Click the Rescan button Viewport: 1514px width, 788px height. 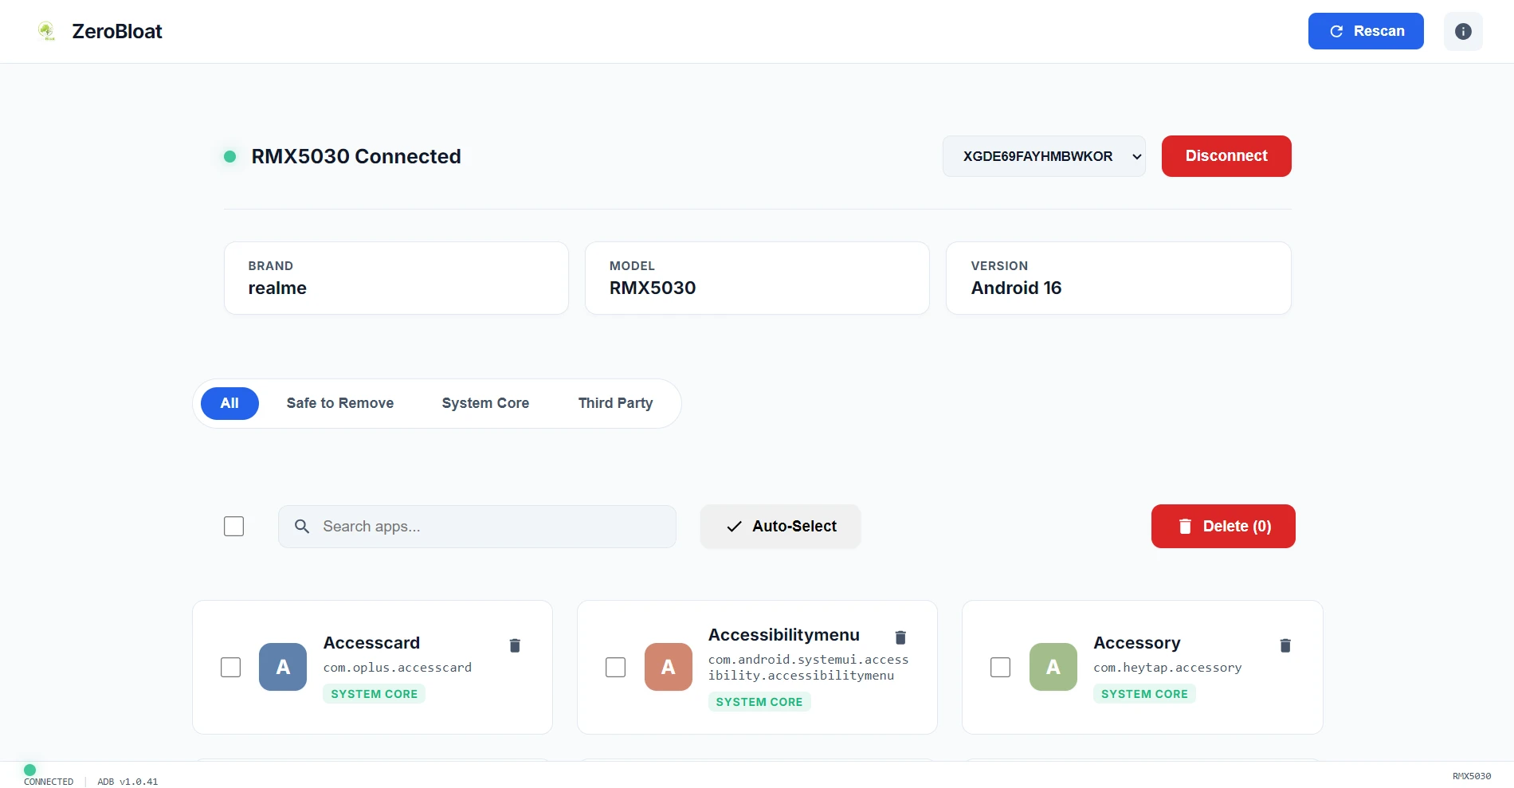point(1366,31)
